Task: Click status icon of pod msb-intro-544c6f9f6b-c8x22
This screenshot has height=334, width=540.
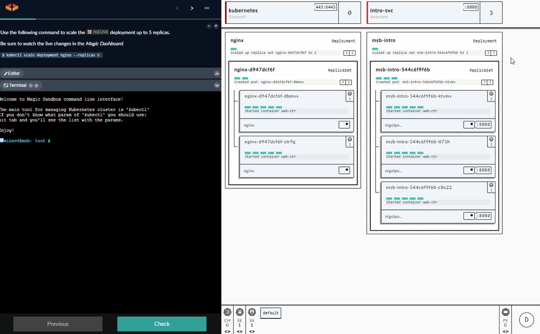Action: click(491, 185)
